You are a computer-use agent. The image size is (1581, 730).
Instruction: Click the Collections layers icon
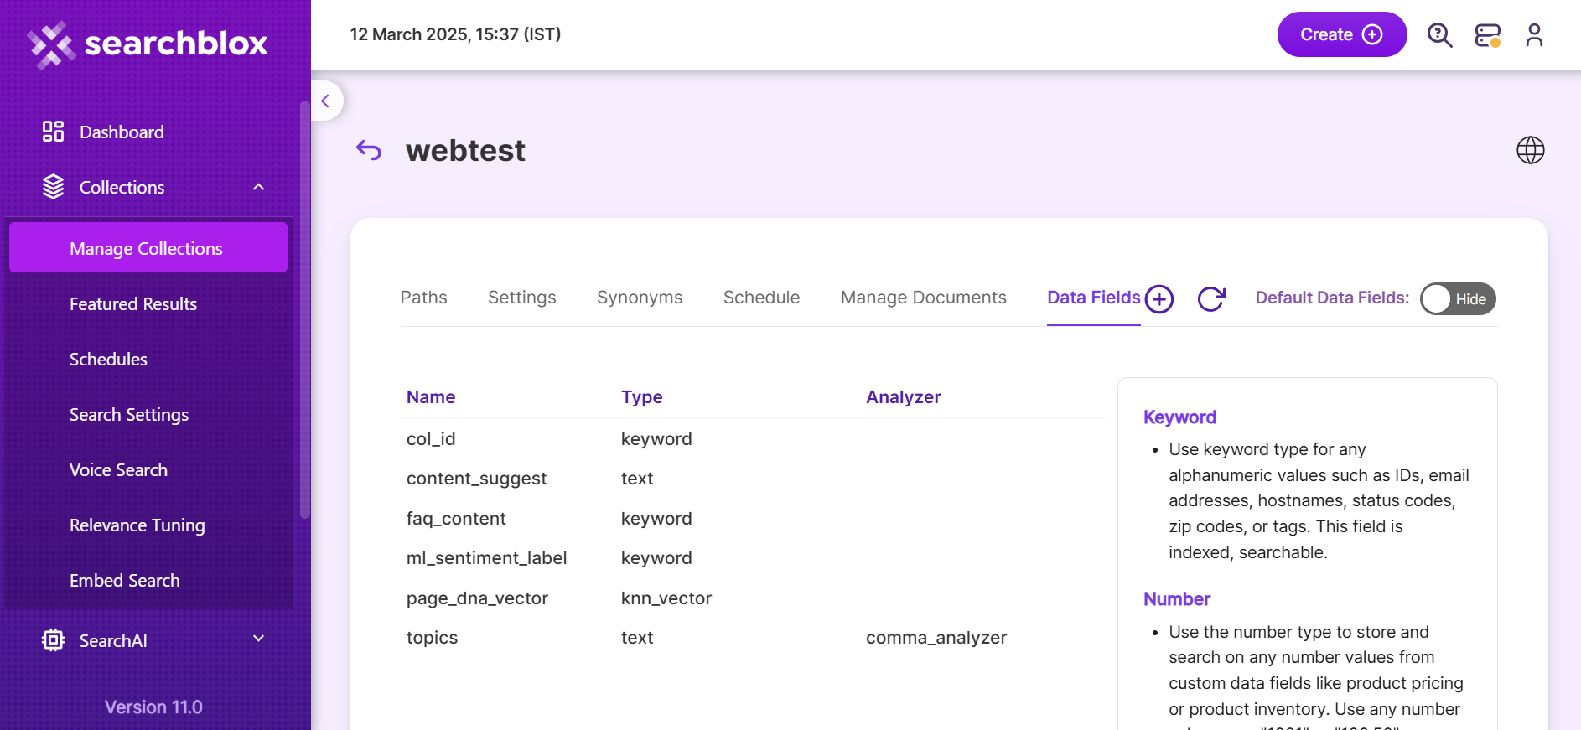(53, 187)
